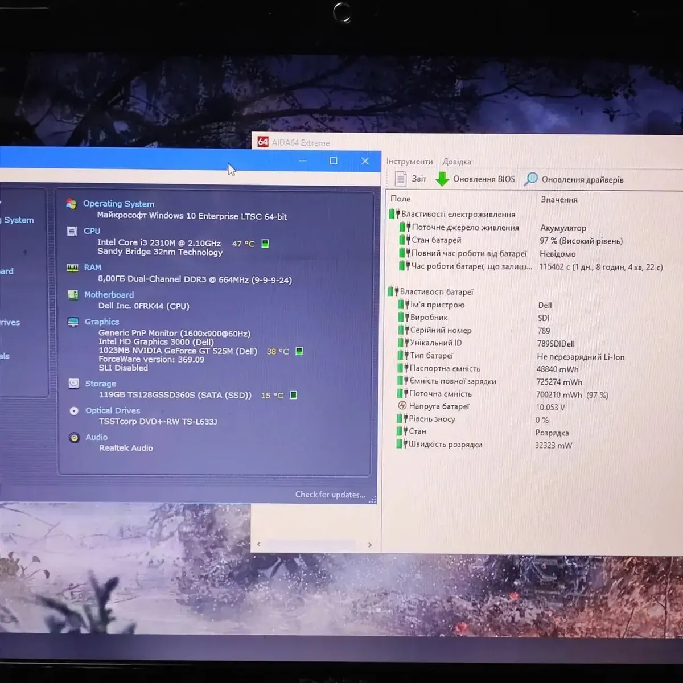
Task: Open the Довідка menu
Action: coord(456,162)
